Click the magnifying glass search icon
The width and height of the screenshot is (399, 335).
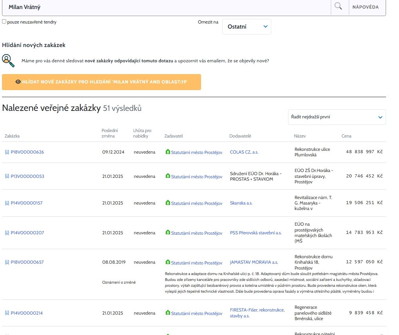coord(338,7)
